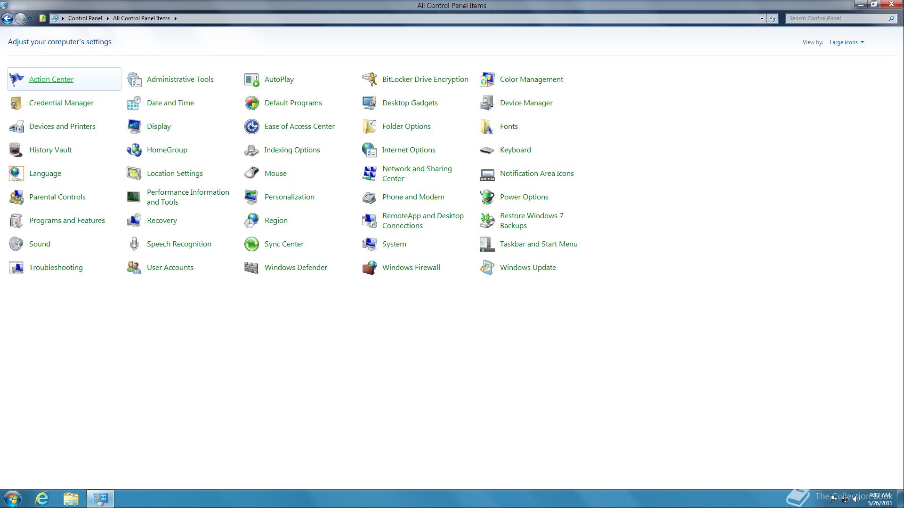The height and width of the screenshot is (508, 904).
Task: Click the Display monitor icon
Action: click(x=134, y=126)
